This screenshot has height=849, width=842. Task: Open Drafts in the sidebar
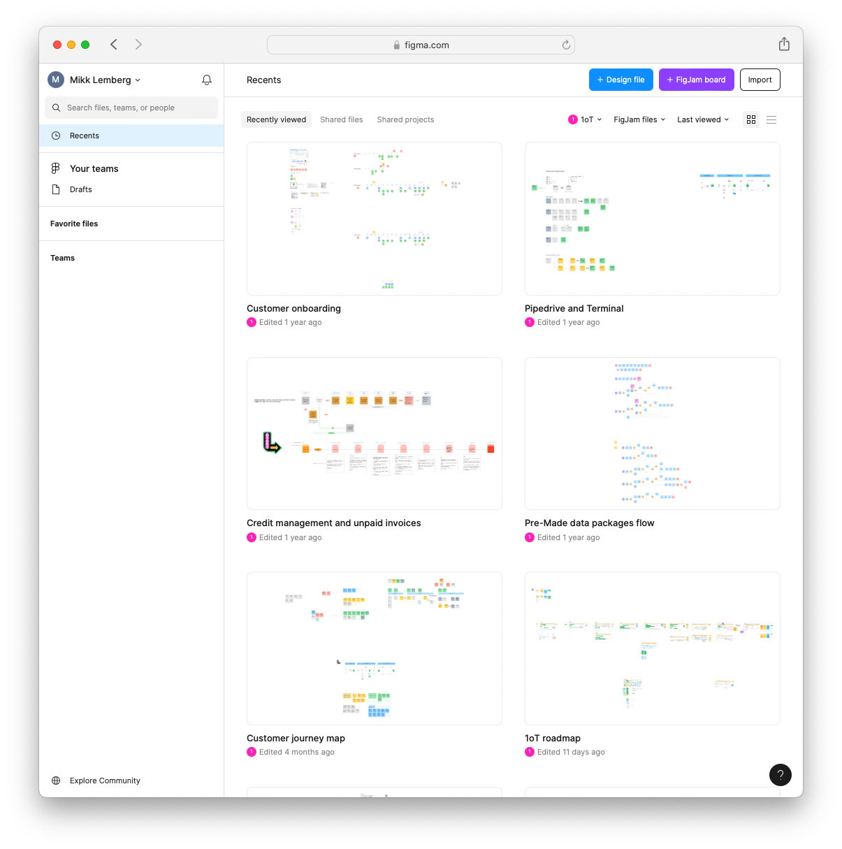(81, 189)
